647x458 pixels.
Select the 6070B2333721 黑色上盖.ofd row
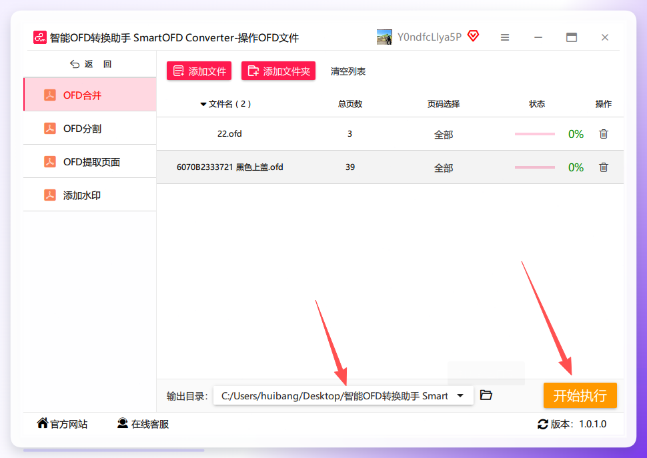pos(390,167)
